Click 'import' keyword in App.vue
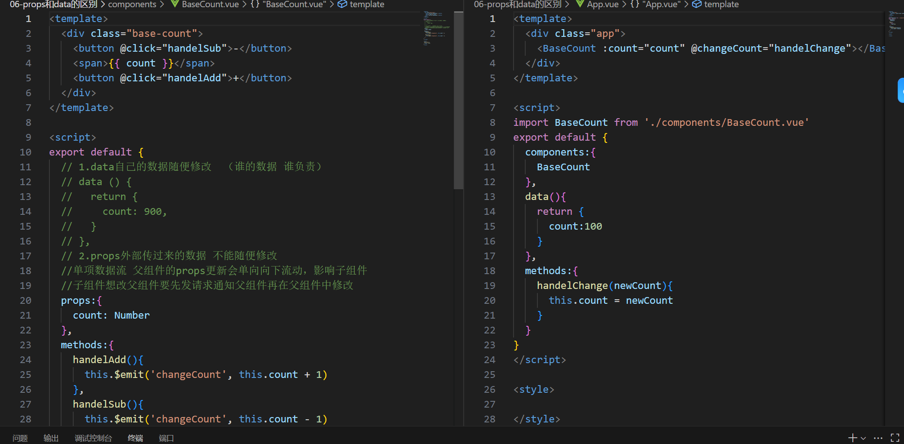Viewport: 904px width, 444px height. click(531, 123)
